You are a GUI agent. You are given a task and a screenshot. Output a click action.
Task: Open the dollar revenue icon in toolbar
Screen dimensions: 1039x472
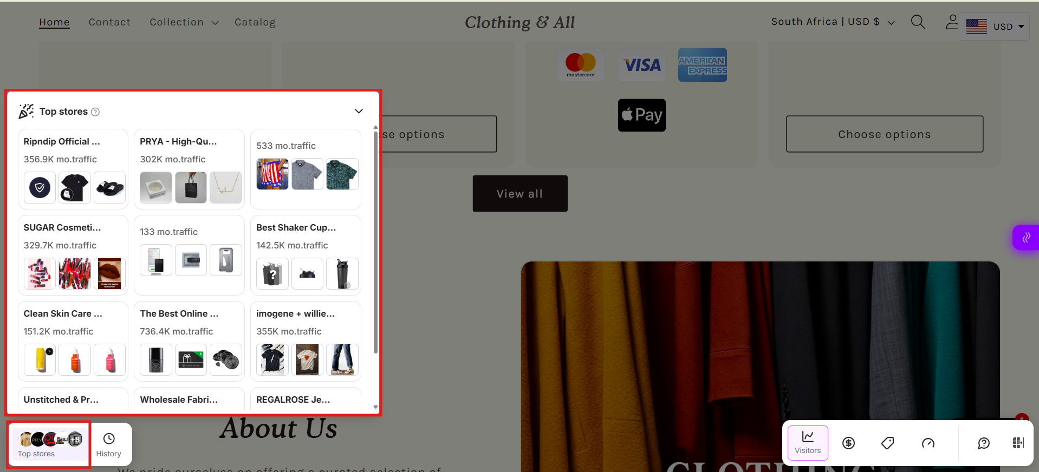(848, 443)
